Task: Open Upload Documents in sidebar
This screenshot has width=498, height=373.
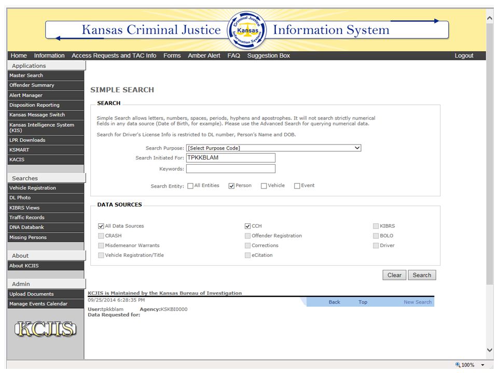Action: tap(46, 294)
